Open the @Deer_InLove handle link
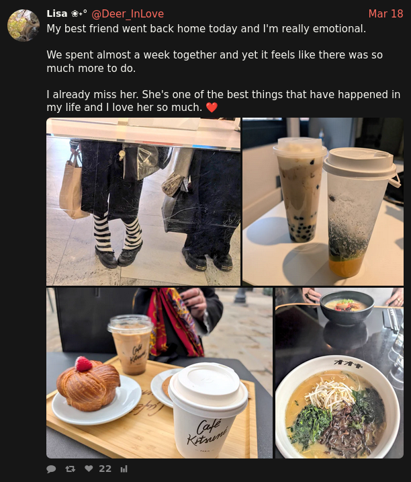This screenshot has width=411, height=482. (x=128, y=14)
